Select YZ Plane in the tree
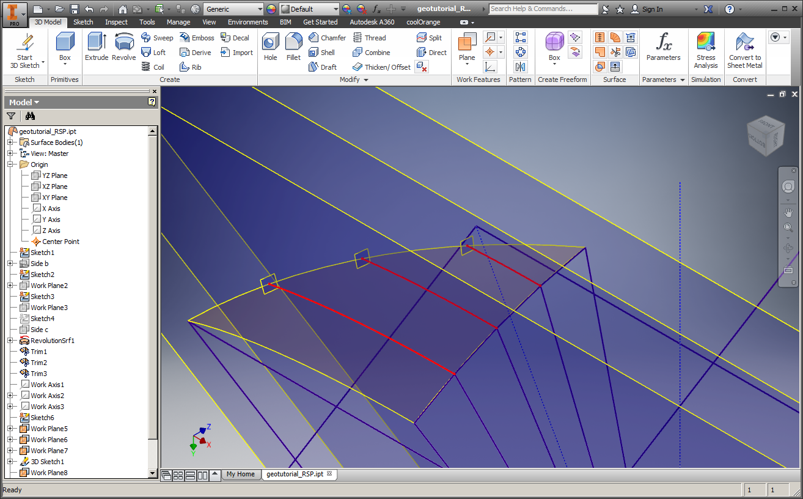 (50, 176)
